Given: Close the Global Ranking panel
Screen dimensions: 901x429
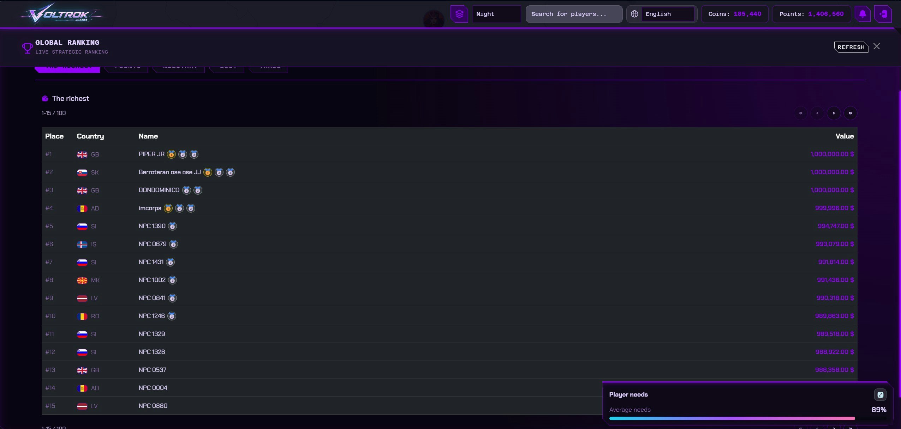Looking at the screenshot, I should [876, 47].
